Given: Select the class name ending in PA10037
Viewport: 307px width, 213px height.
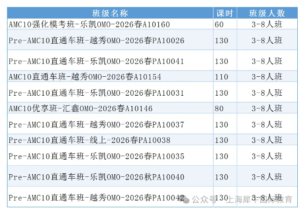Looking at the screenshot, I should click(96, 125).
